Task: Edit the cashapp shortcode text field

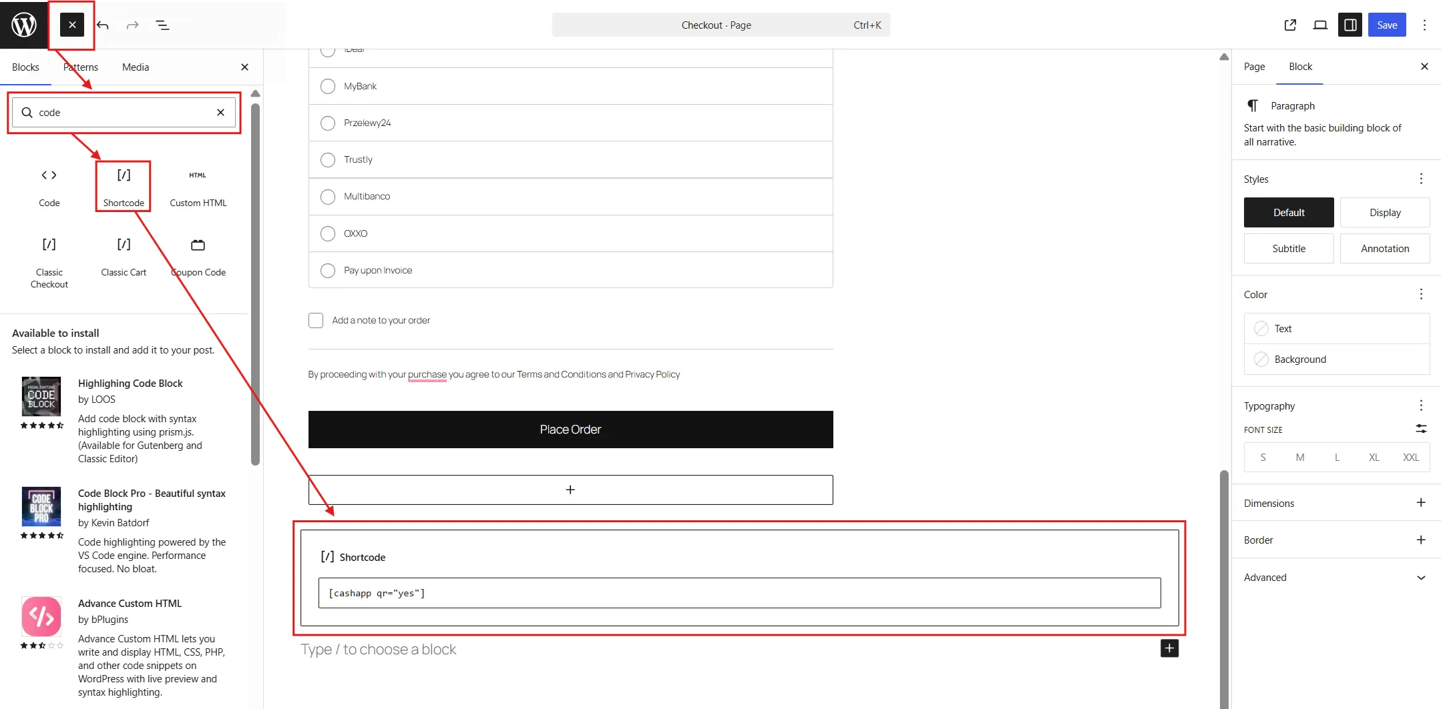Action: click(x=739, y=593)
